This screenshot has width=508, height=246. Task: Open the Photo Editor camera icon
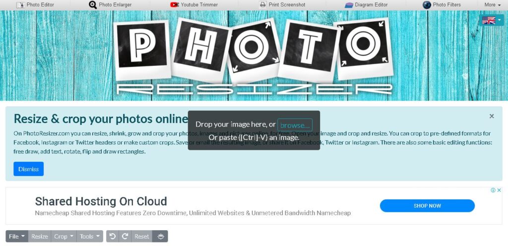(x=20, y=5)
